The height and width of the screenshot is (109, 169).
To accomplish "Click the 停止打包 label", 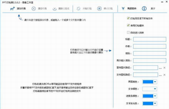I will click(108, 9).
